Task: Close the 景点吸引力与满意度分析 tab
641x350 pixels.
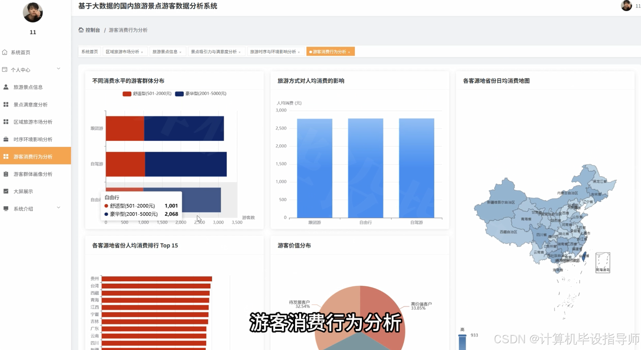Action: pyautogui.click(x=240, y=52)
